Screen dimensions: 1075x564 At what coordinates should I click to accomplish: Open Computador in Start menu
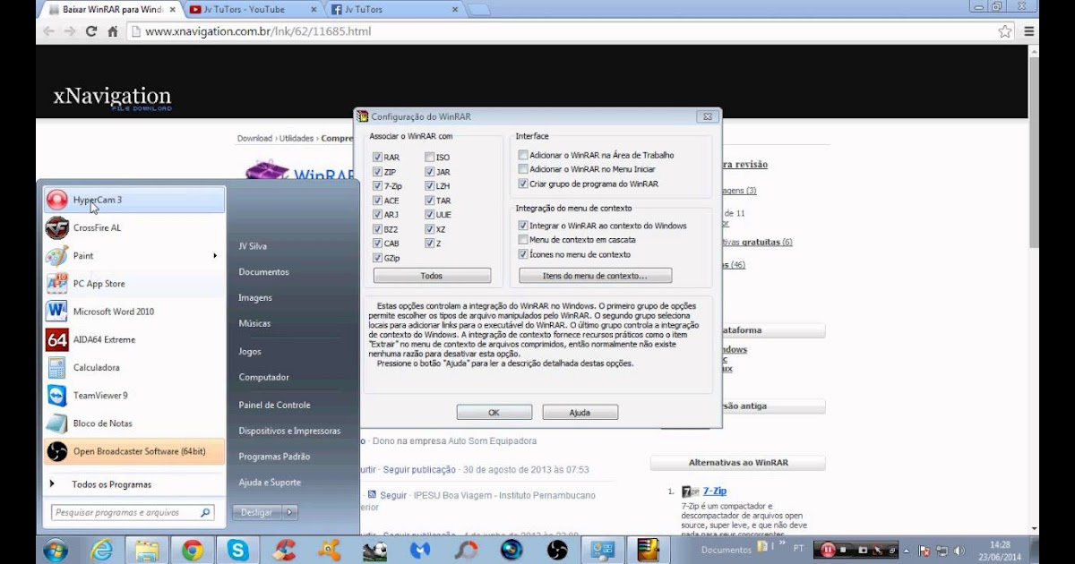(x=263, y=377)
